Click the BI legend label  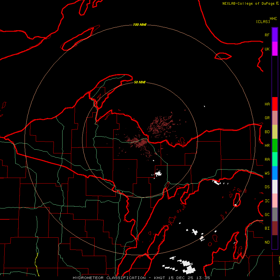267,228
